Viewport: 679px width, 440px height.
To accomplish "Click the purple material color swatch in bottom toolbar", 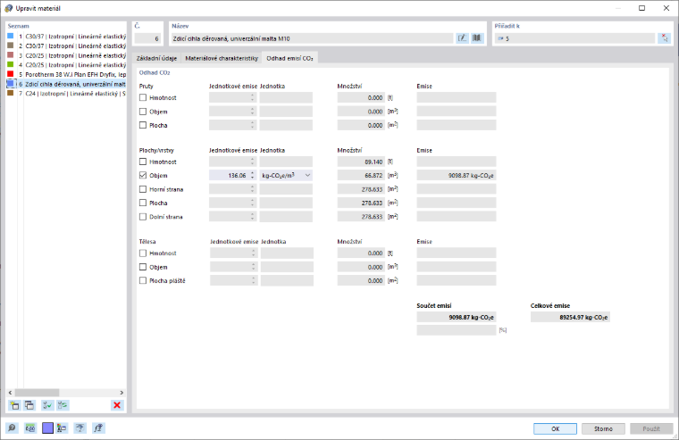I will click(x=47, y=428).
